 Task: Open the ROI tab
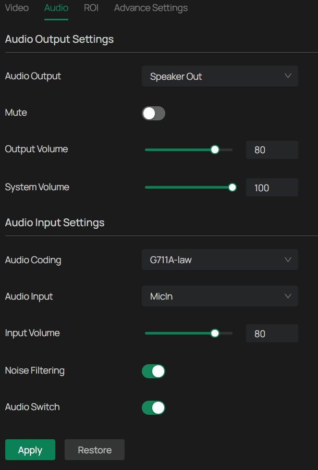[x=91, y=8]
